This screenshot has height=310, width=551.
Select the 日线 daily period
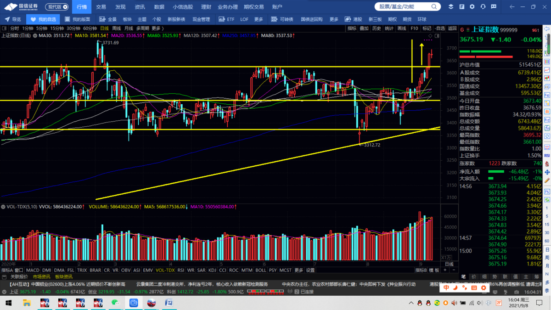[104, 28]
